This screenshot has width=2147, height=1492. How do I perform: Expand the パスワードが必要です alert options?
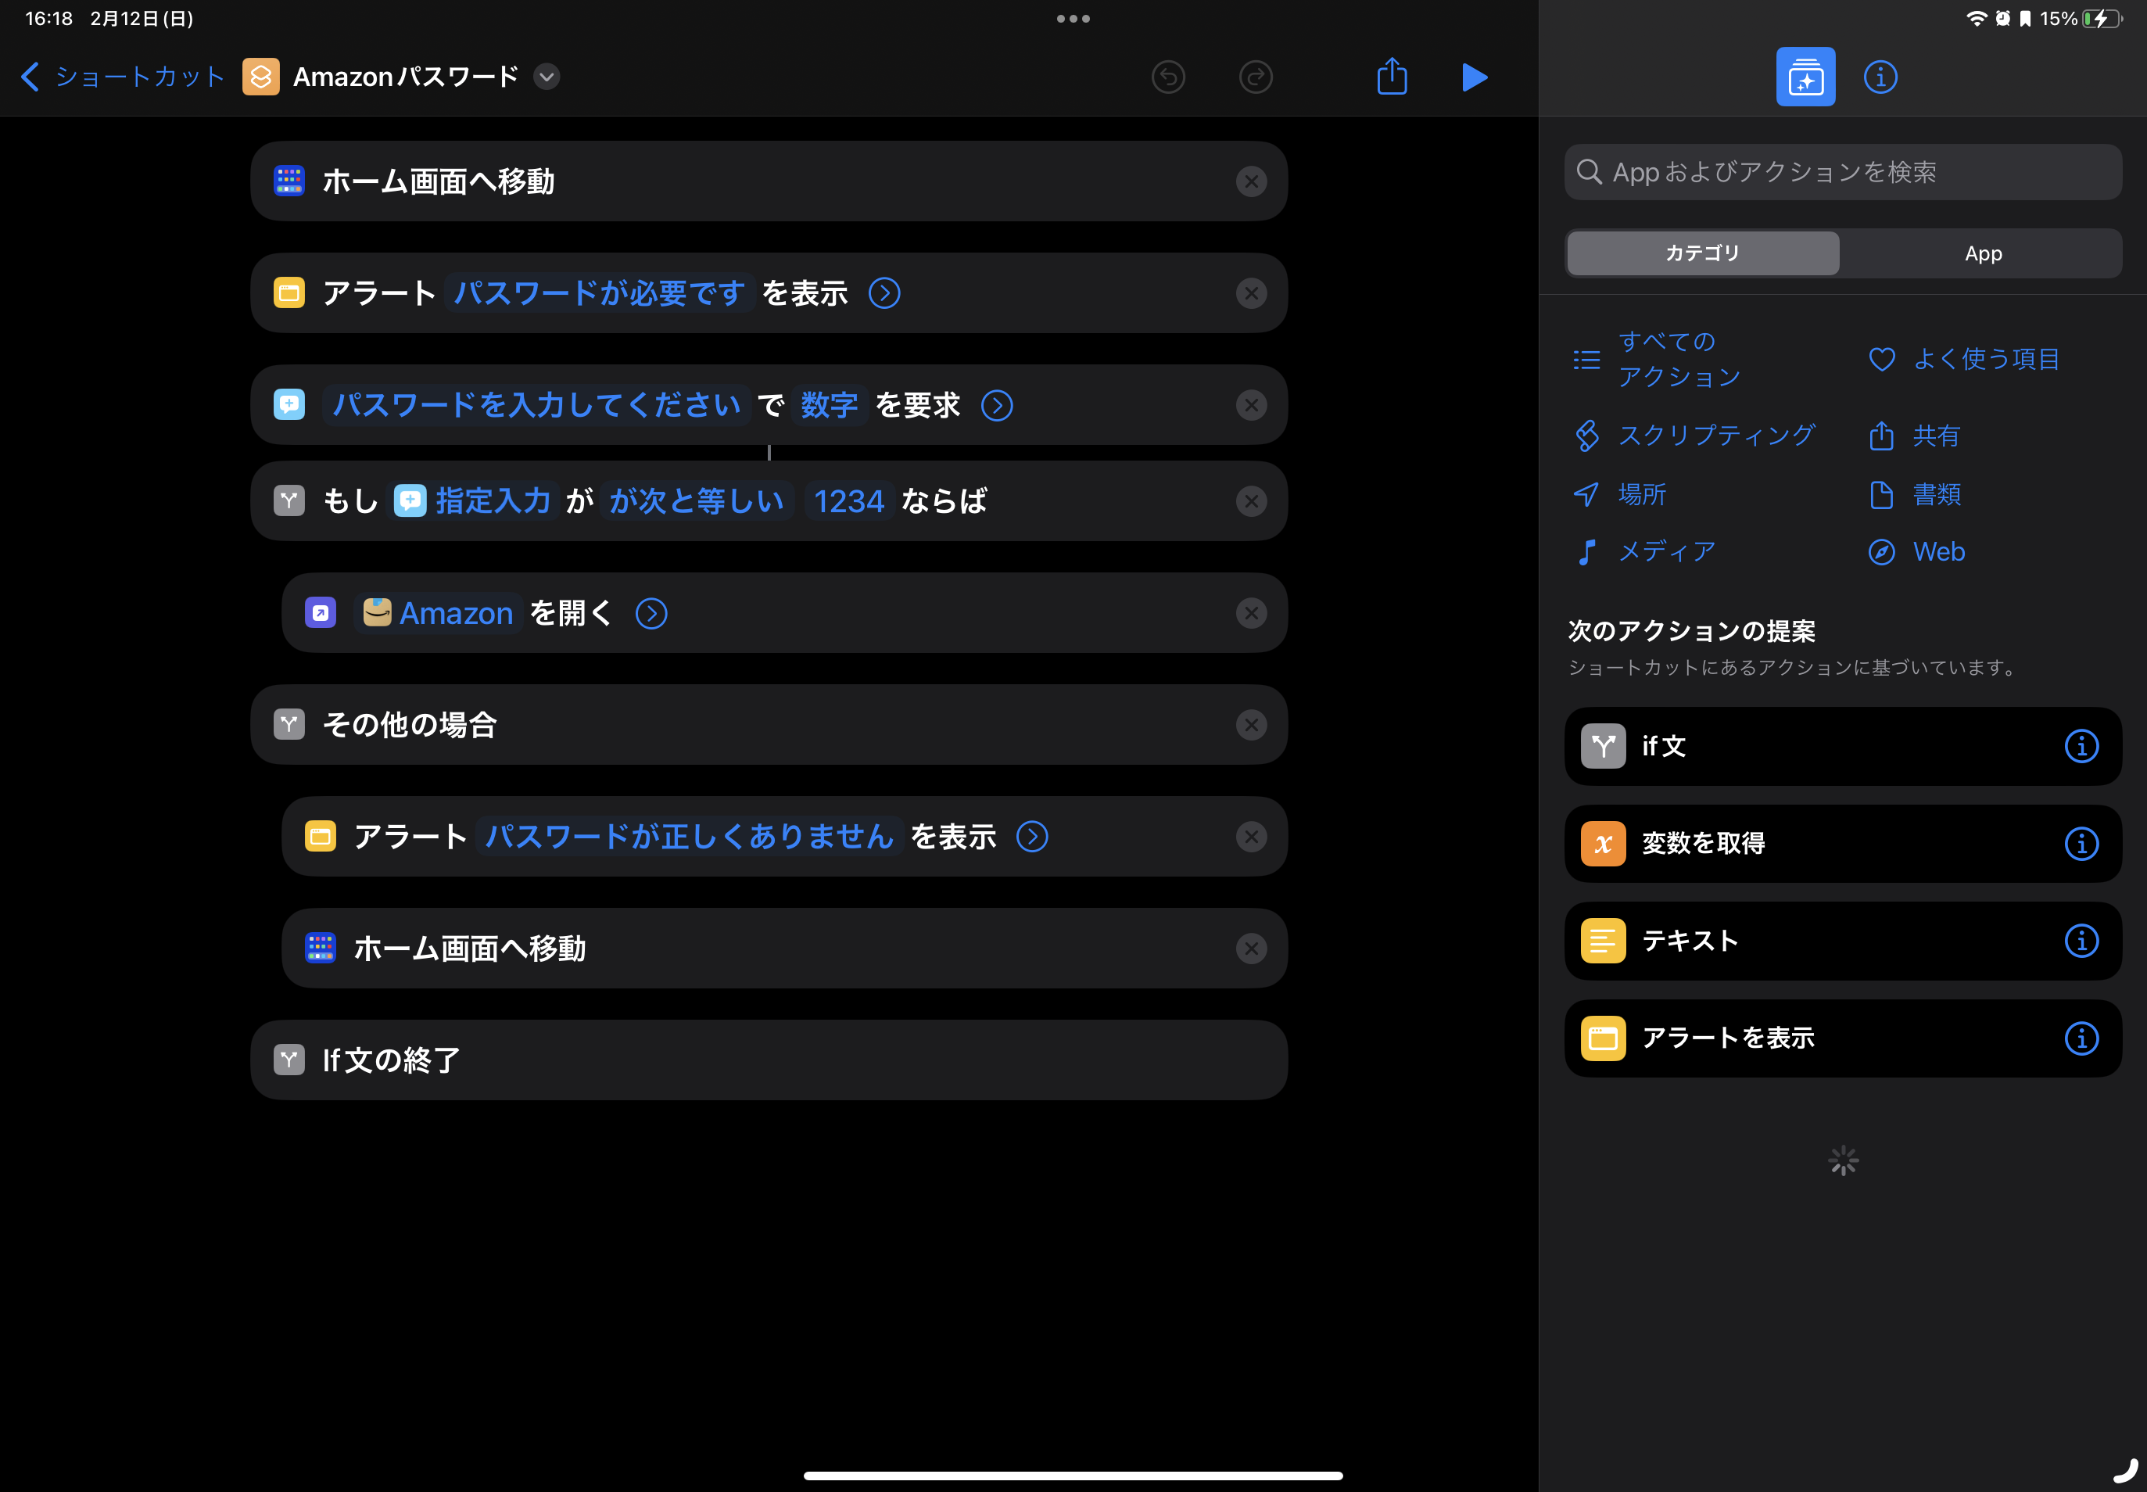(884, 293)
